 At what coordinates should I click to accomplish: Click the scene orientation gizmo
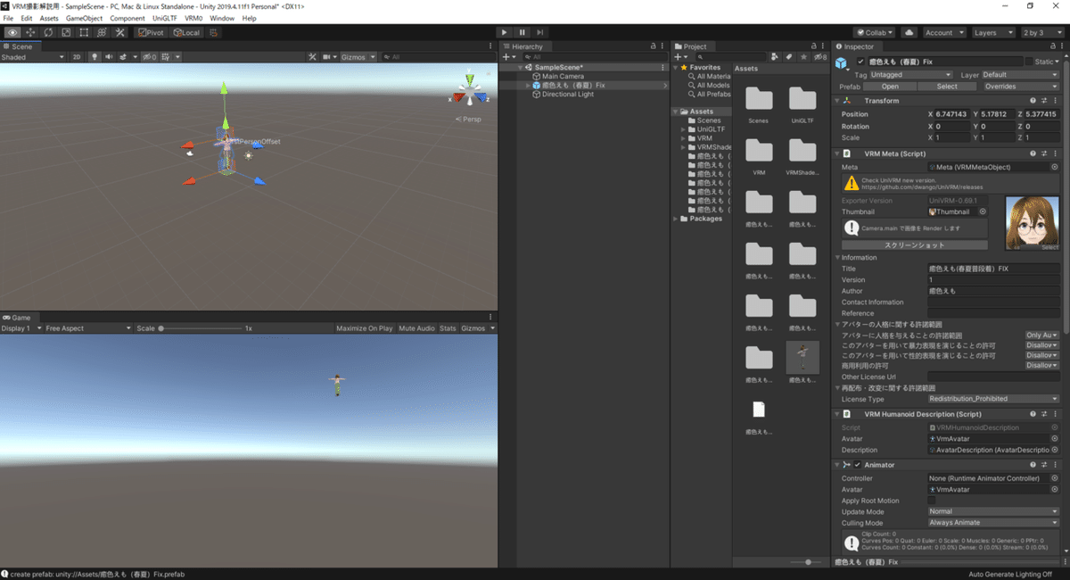tap(470, 92)
